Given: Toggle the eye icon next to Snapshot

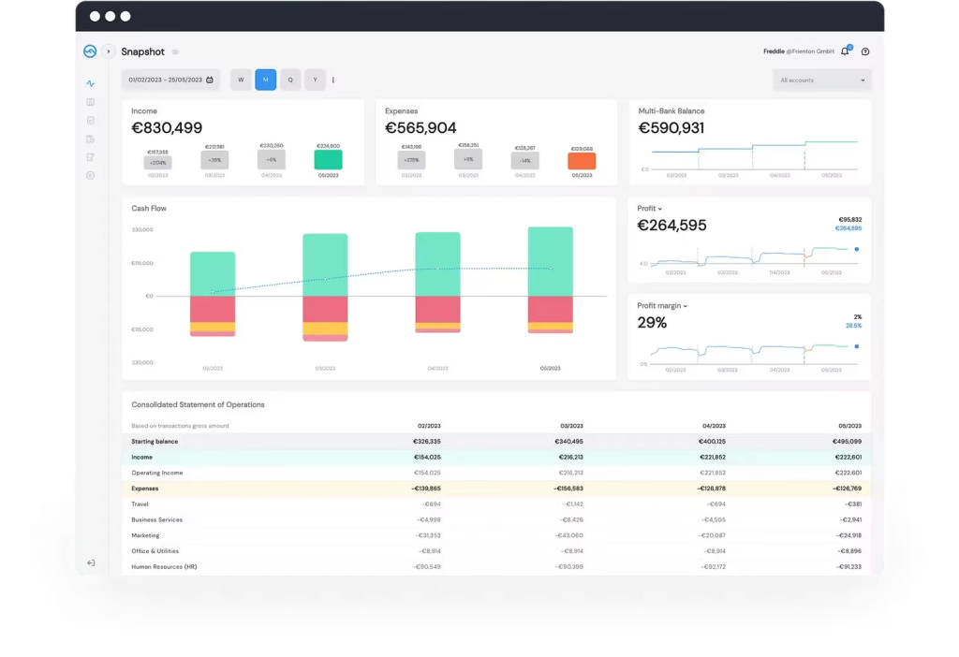Looking at the screenshot, I should tap(175, 52).
